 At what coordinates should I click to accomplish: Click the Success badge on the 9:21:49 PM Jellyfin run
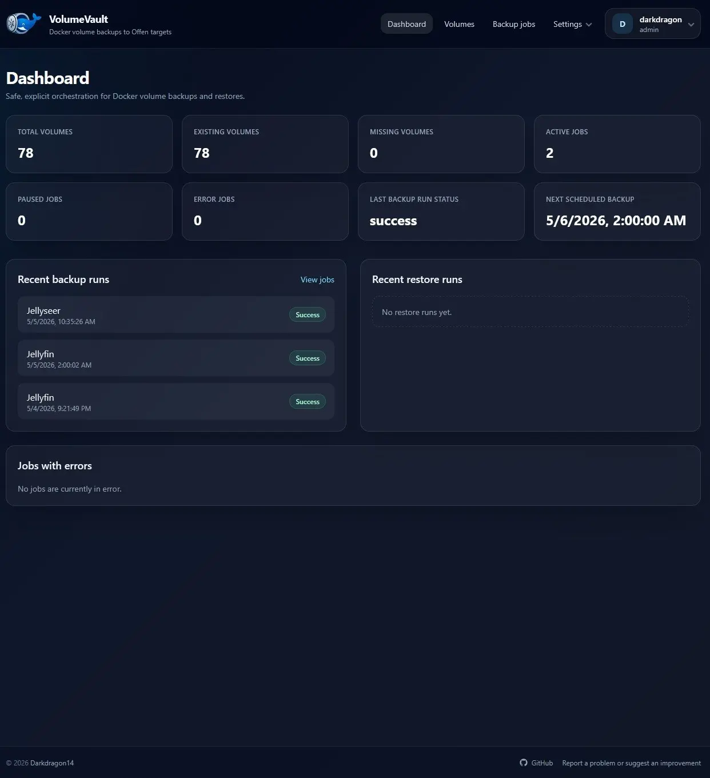pos(307,402)
